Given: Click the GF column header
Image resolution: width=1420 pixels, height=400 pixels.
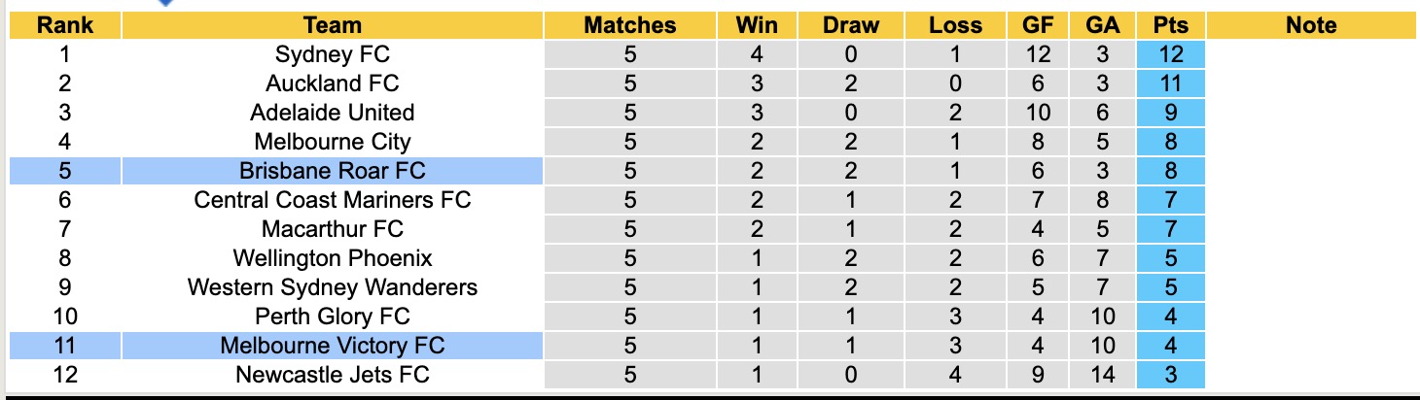Looking at the screenshot, I should point(1037,25).
